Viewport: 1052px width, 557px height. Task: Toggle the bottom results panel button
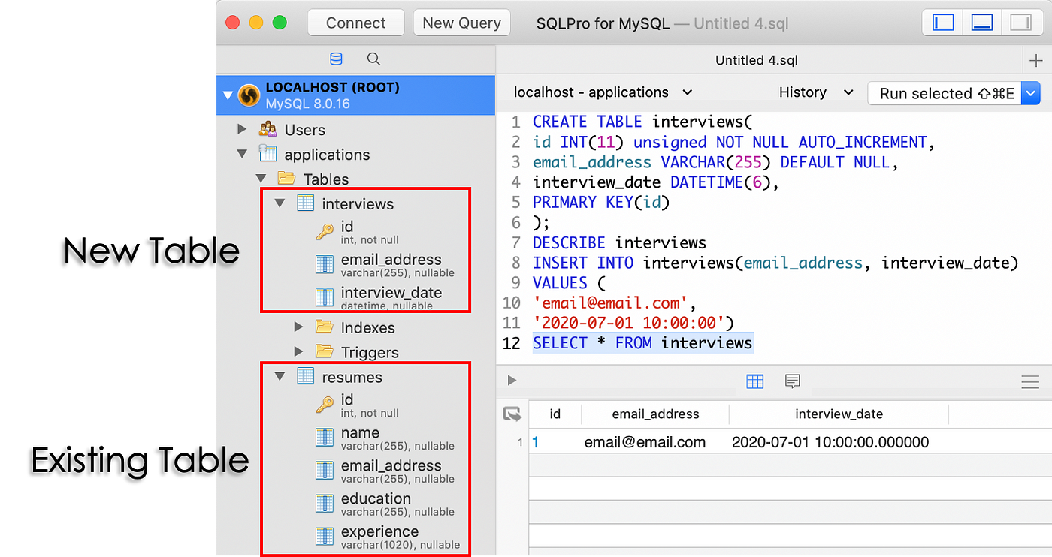point(982,23)
